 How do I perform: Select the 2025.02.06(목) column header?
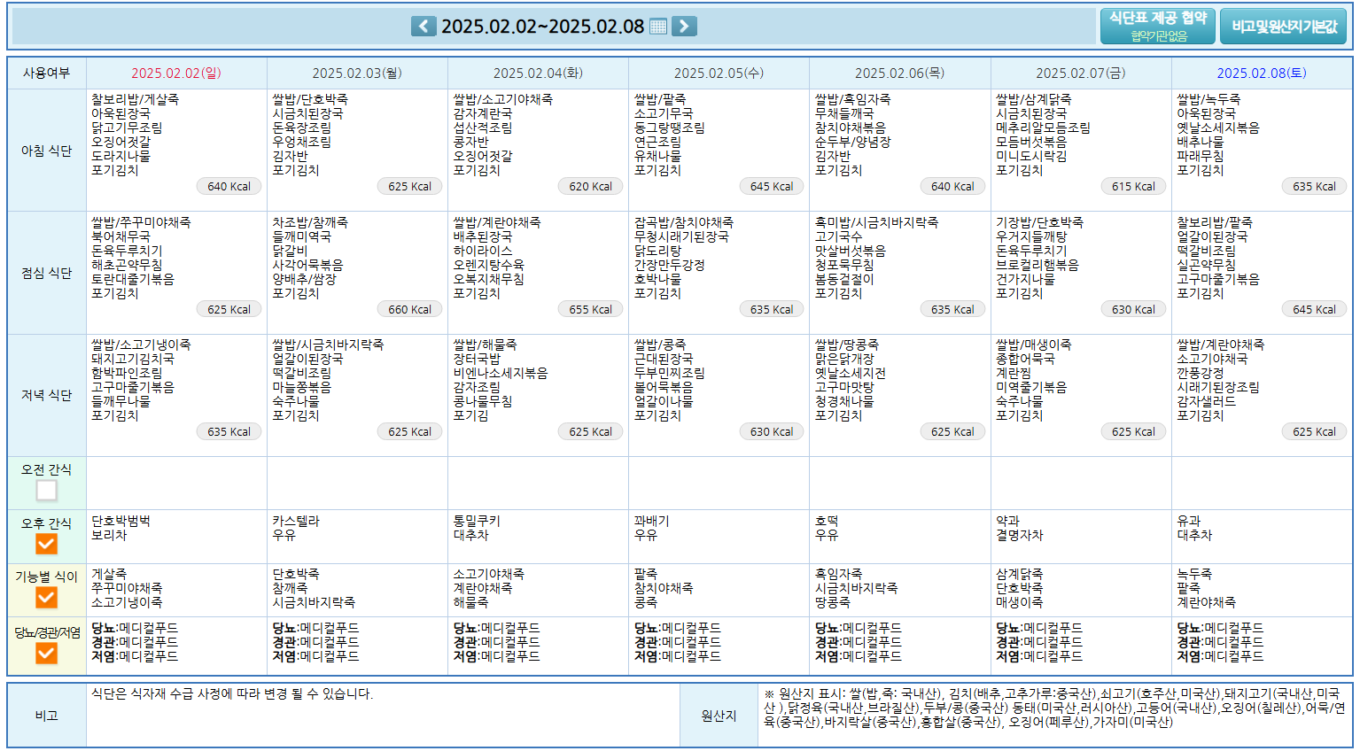(899, 74)
